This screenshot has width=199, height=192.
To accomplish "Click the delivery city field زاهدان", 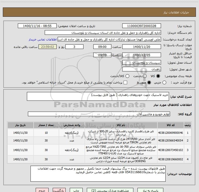I will point(142,69).
